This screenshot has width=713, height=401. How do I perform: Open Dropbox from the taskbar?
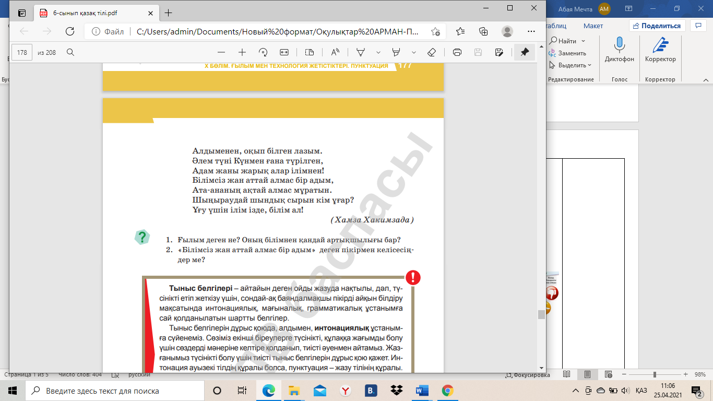[396, 391]
